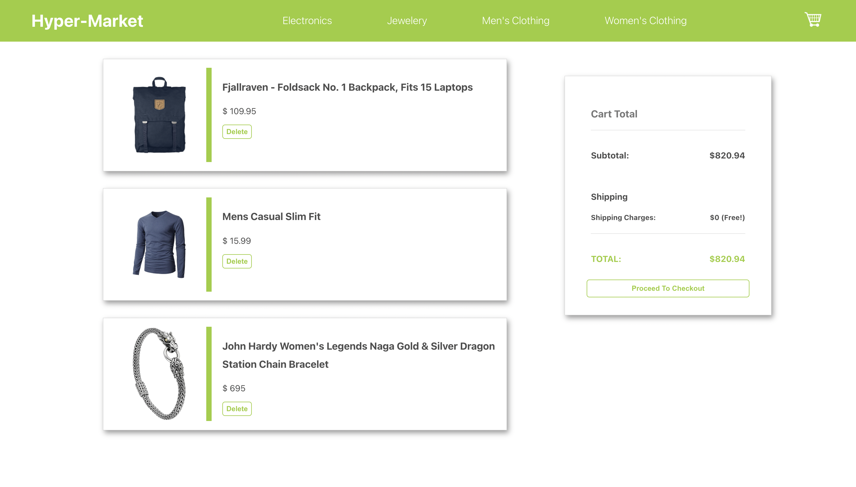
Task: Click the Subtotal amount $820.94
Action: pyautogui.click(x=727, y=155)
